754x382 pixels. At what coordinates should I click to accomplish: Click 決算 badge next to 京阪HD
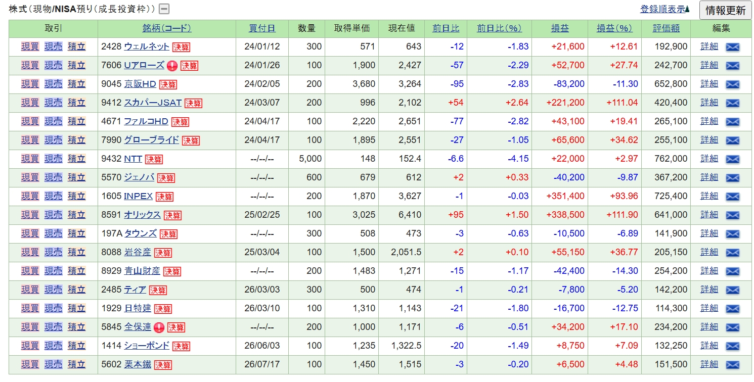point(168,84)
